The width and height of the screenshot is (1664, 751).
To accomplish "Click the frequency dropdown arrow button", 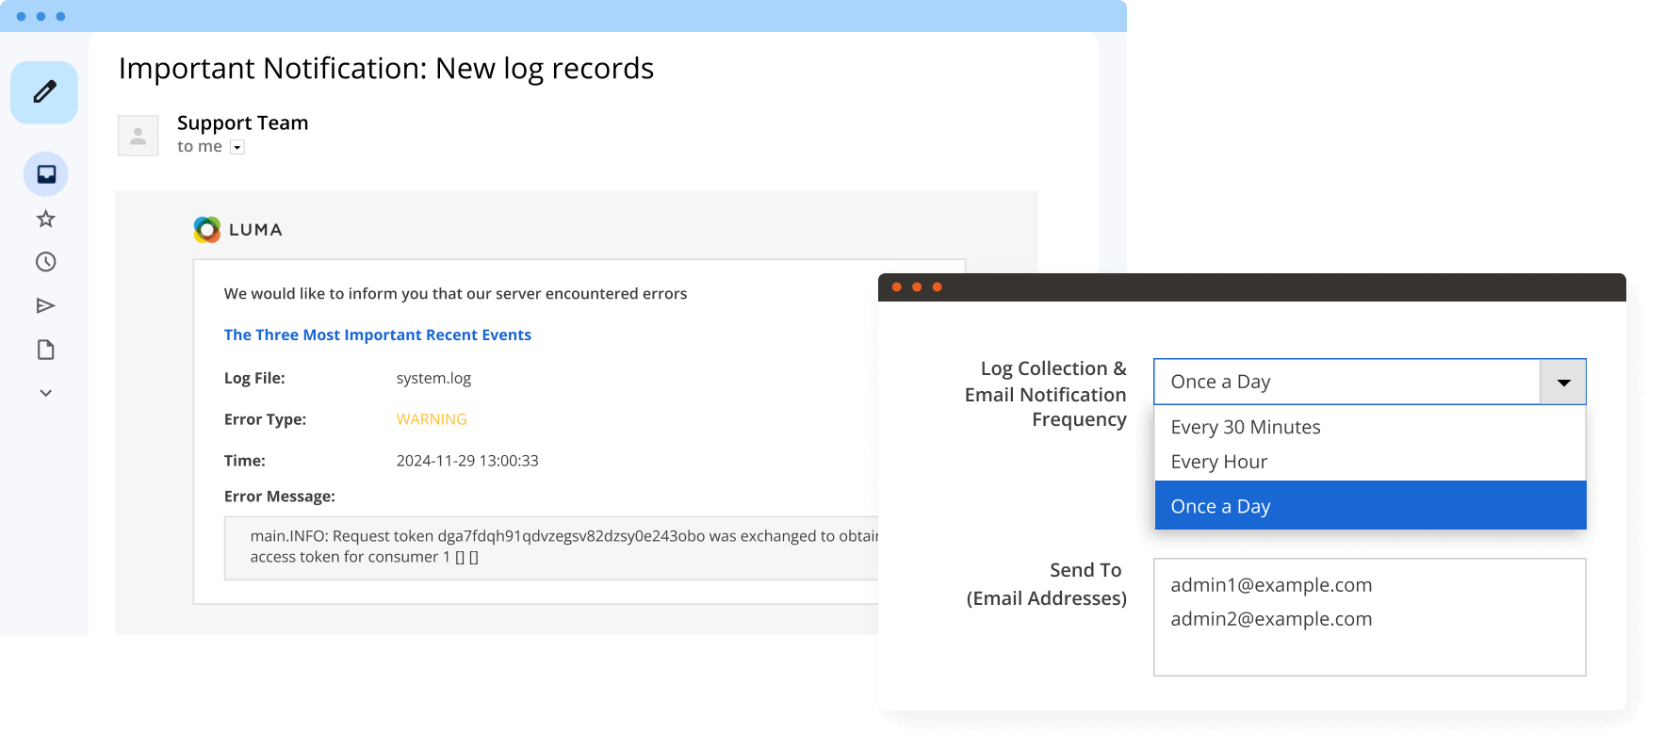I will click(x=1562, y=382).
